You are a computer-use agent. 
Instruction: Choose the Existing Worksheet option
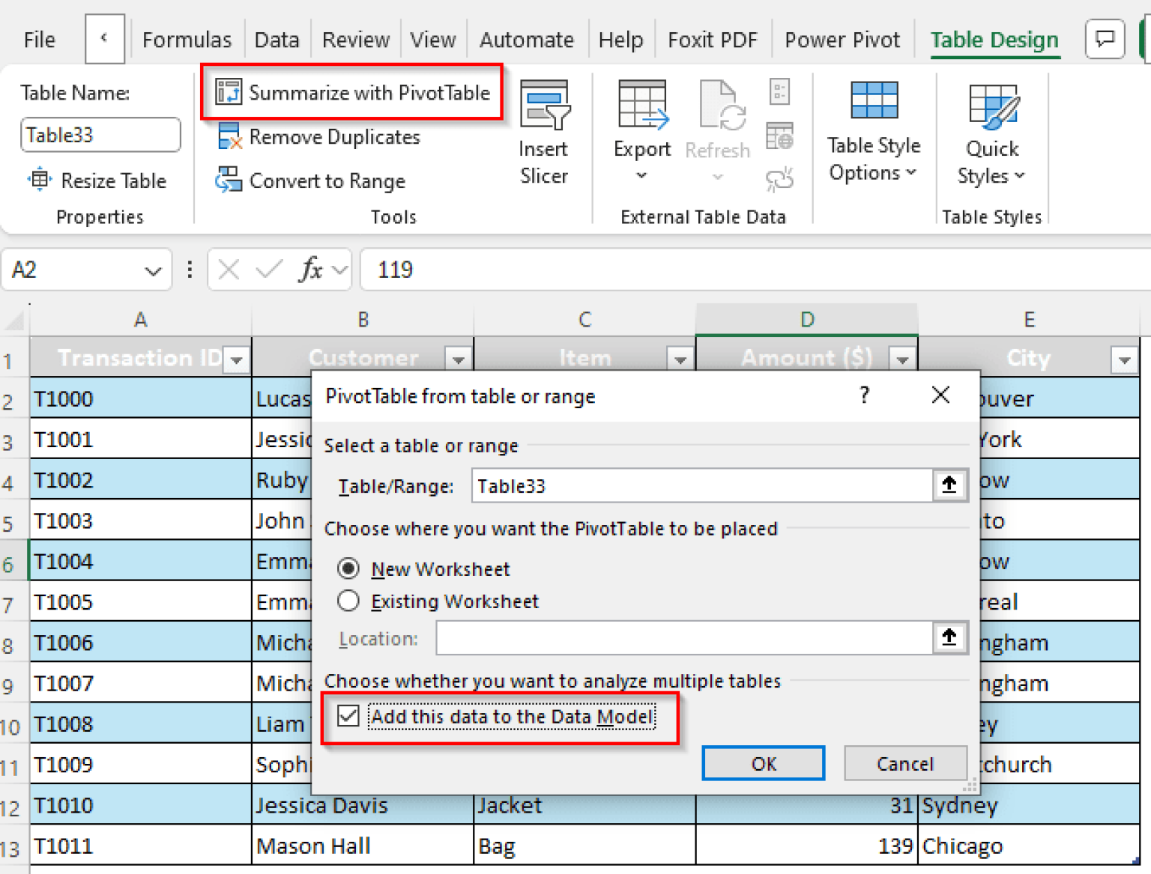[x=348, y=601]
